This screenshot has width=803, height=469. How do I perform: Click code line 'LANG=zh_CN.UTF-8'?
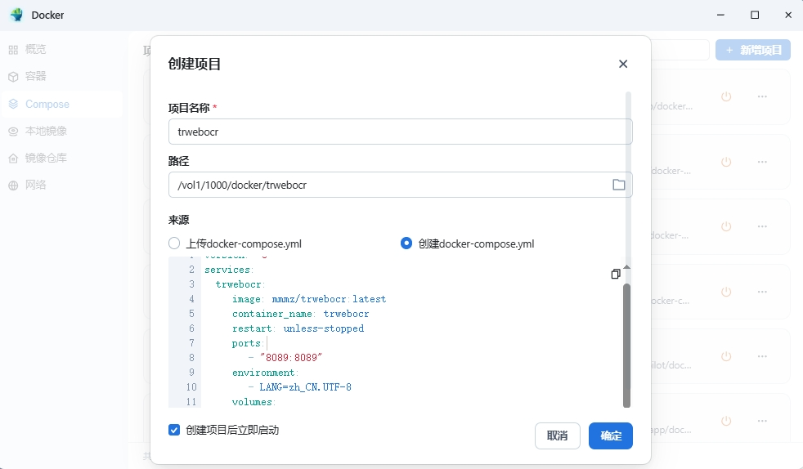[305, 387]
